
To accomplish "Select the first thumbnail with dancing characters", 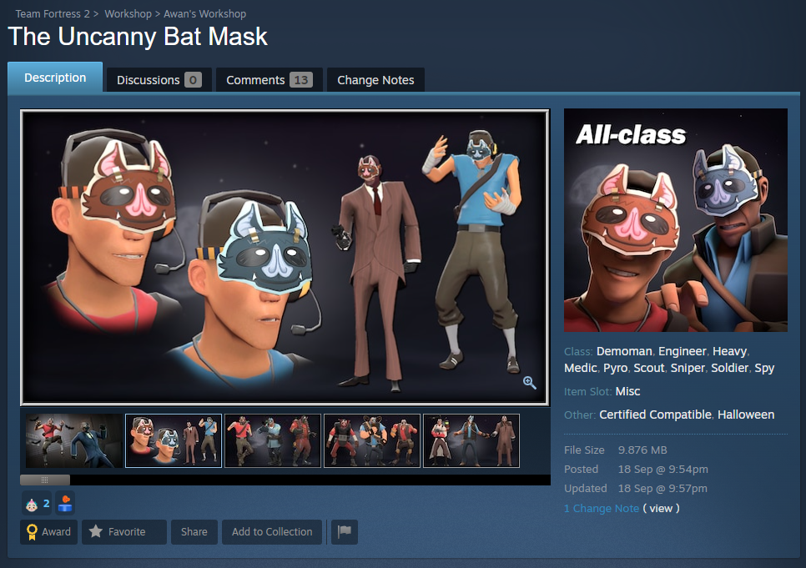I will 74,440.
